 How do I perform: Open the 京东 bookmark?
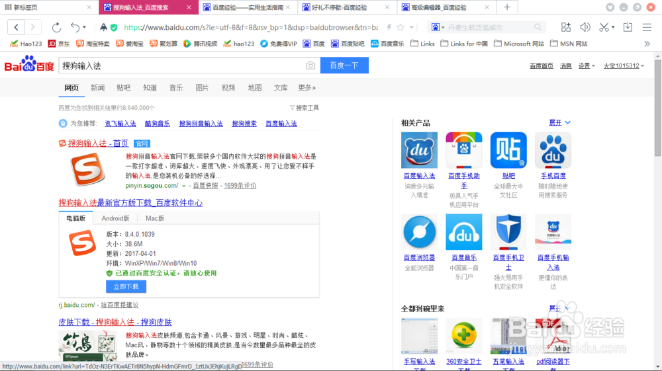coord(59,44)
